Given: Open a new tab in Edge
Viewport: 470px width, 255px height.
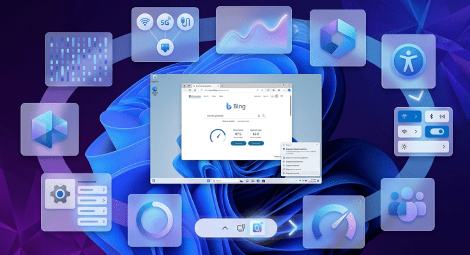Looking at the screenshot, I should click(x=222, y=86).
